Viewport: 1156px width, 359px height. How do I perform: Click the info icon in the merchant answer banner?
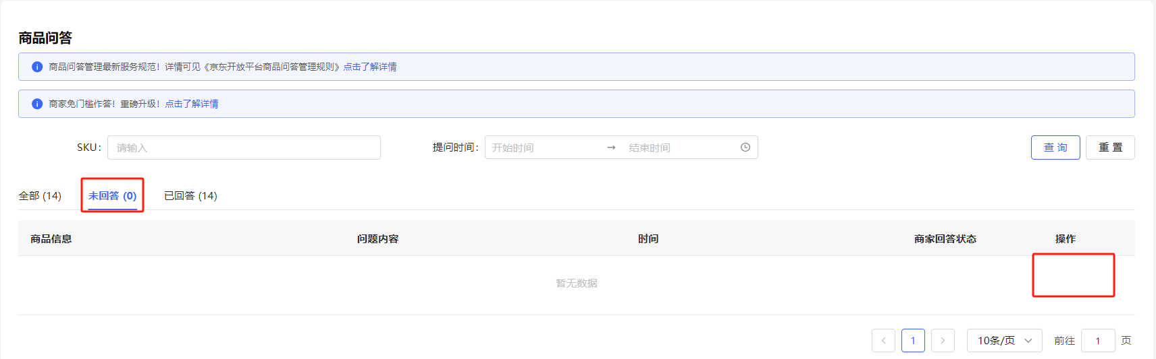(x=37, y=104)
